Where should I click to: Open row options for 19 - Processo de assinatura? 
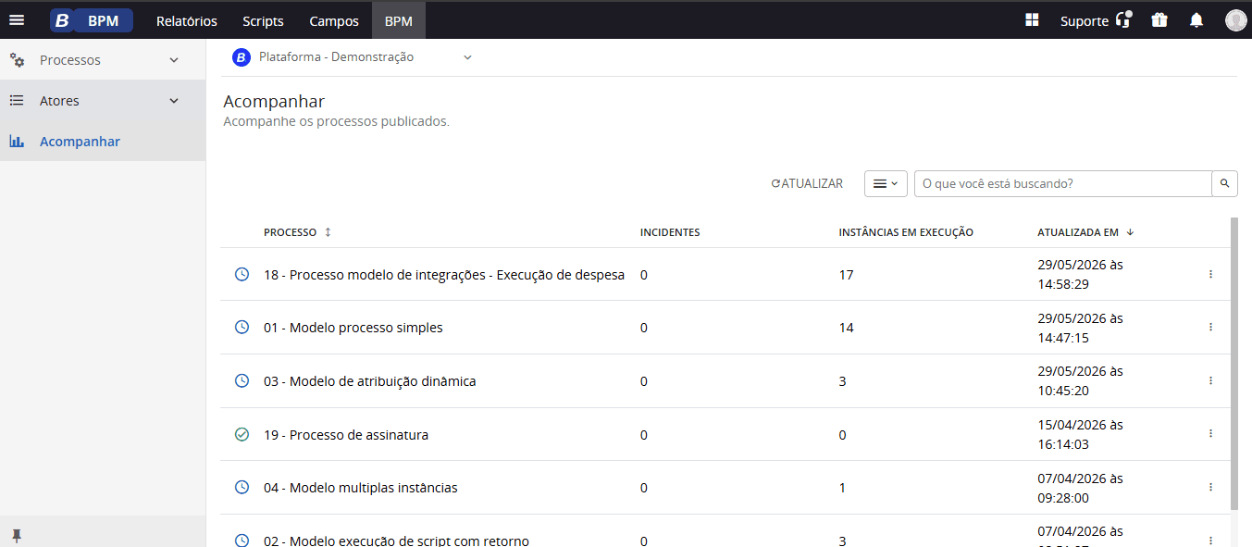[x=1210, y=433]
